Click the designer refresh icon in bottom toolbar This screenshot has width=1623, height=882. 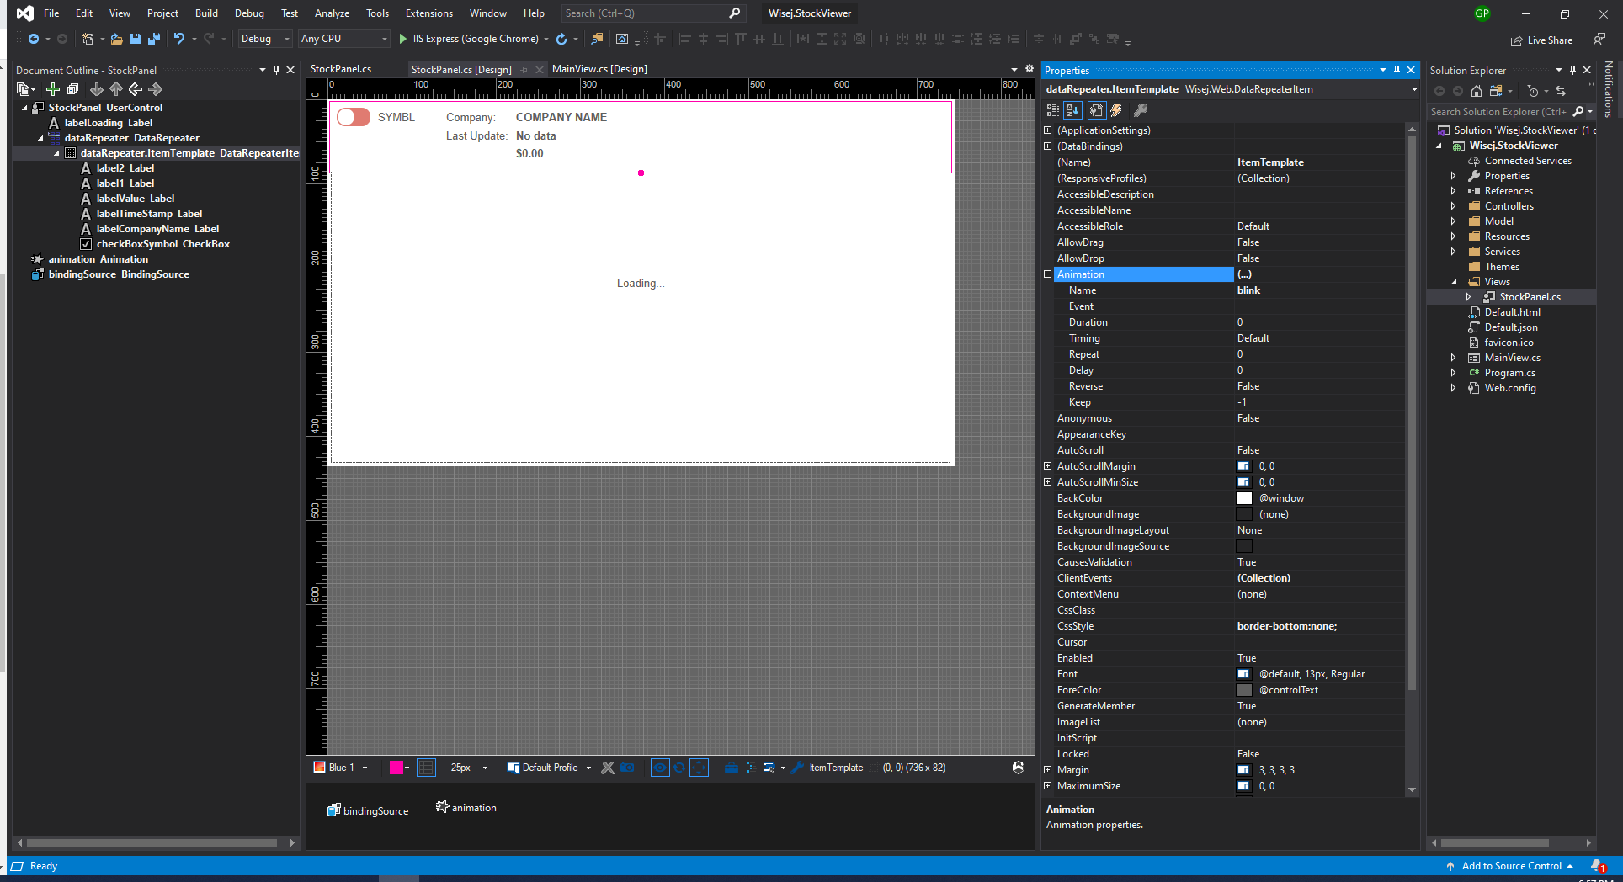pos(679,768)
